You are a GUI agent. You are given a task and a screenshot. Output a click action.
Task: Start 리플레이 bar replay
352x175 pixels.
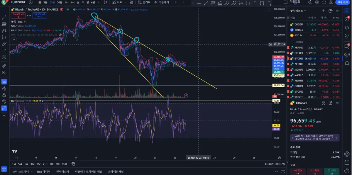[161, 2]
